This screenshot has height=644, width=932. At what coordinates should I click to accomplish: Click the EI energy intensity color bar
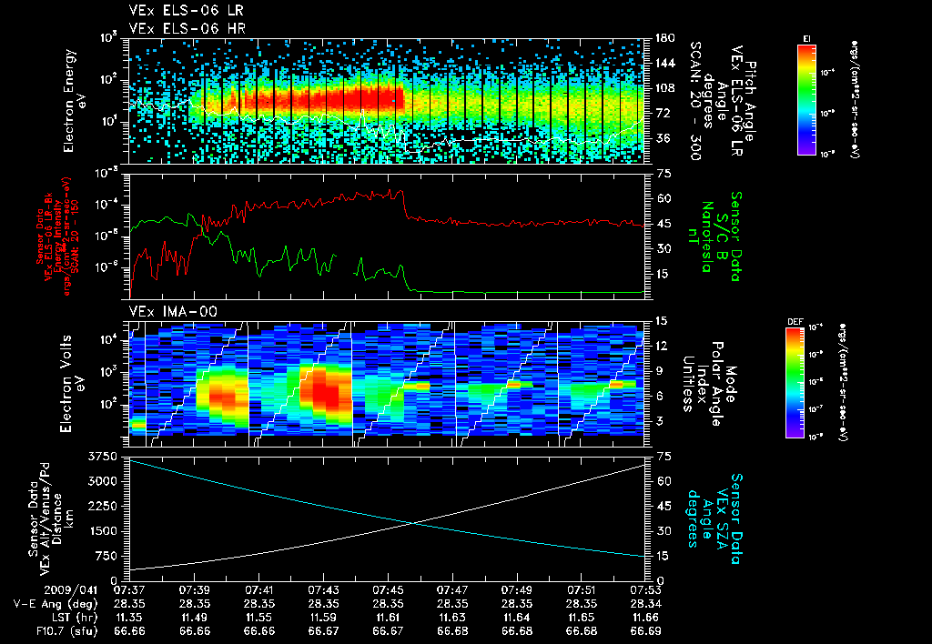[806, 99]
